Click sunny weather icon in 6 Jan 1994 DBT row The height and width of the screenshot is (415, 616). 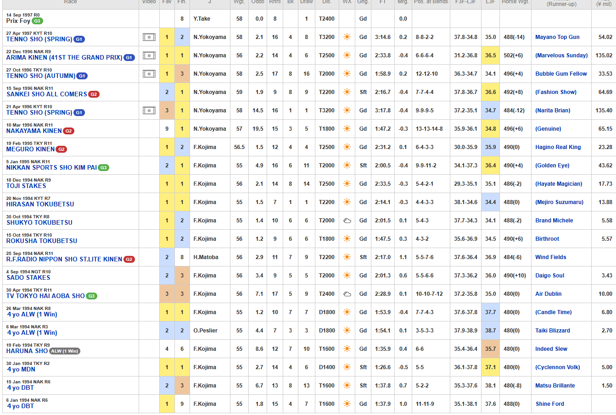click(347, 404)
